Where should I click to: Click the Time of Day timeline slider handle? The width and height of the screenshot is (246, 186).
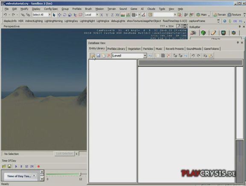[x=80, y=174]
